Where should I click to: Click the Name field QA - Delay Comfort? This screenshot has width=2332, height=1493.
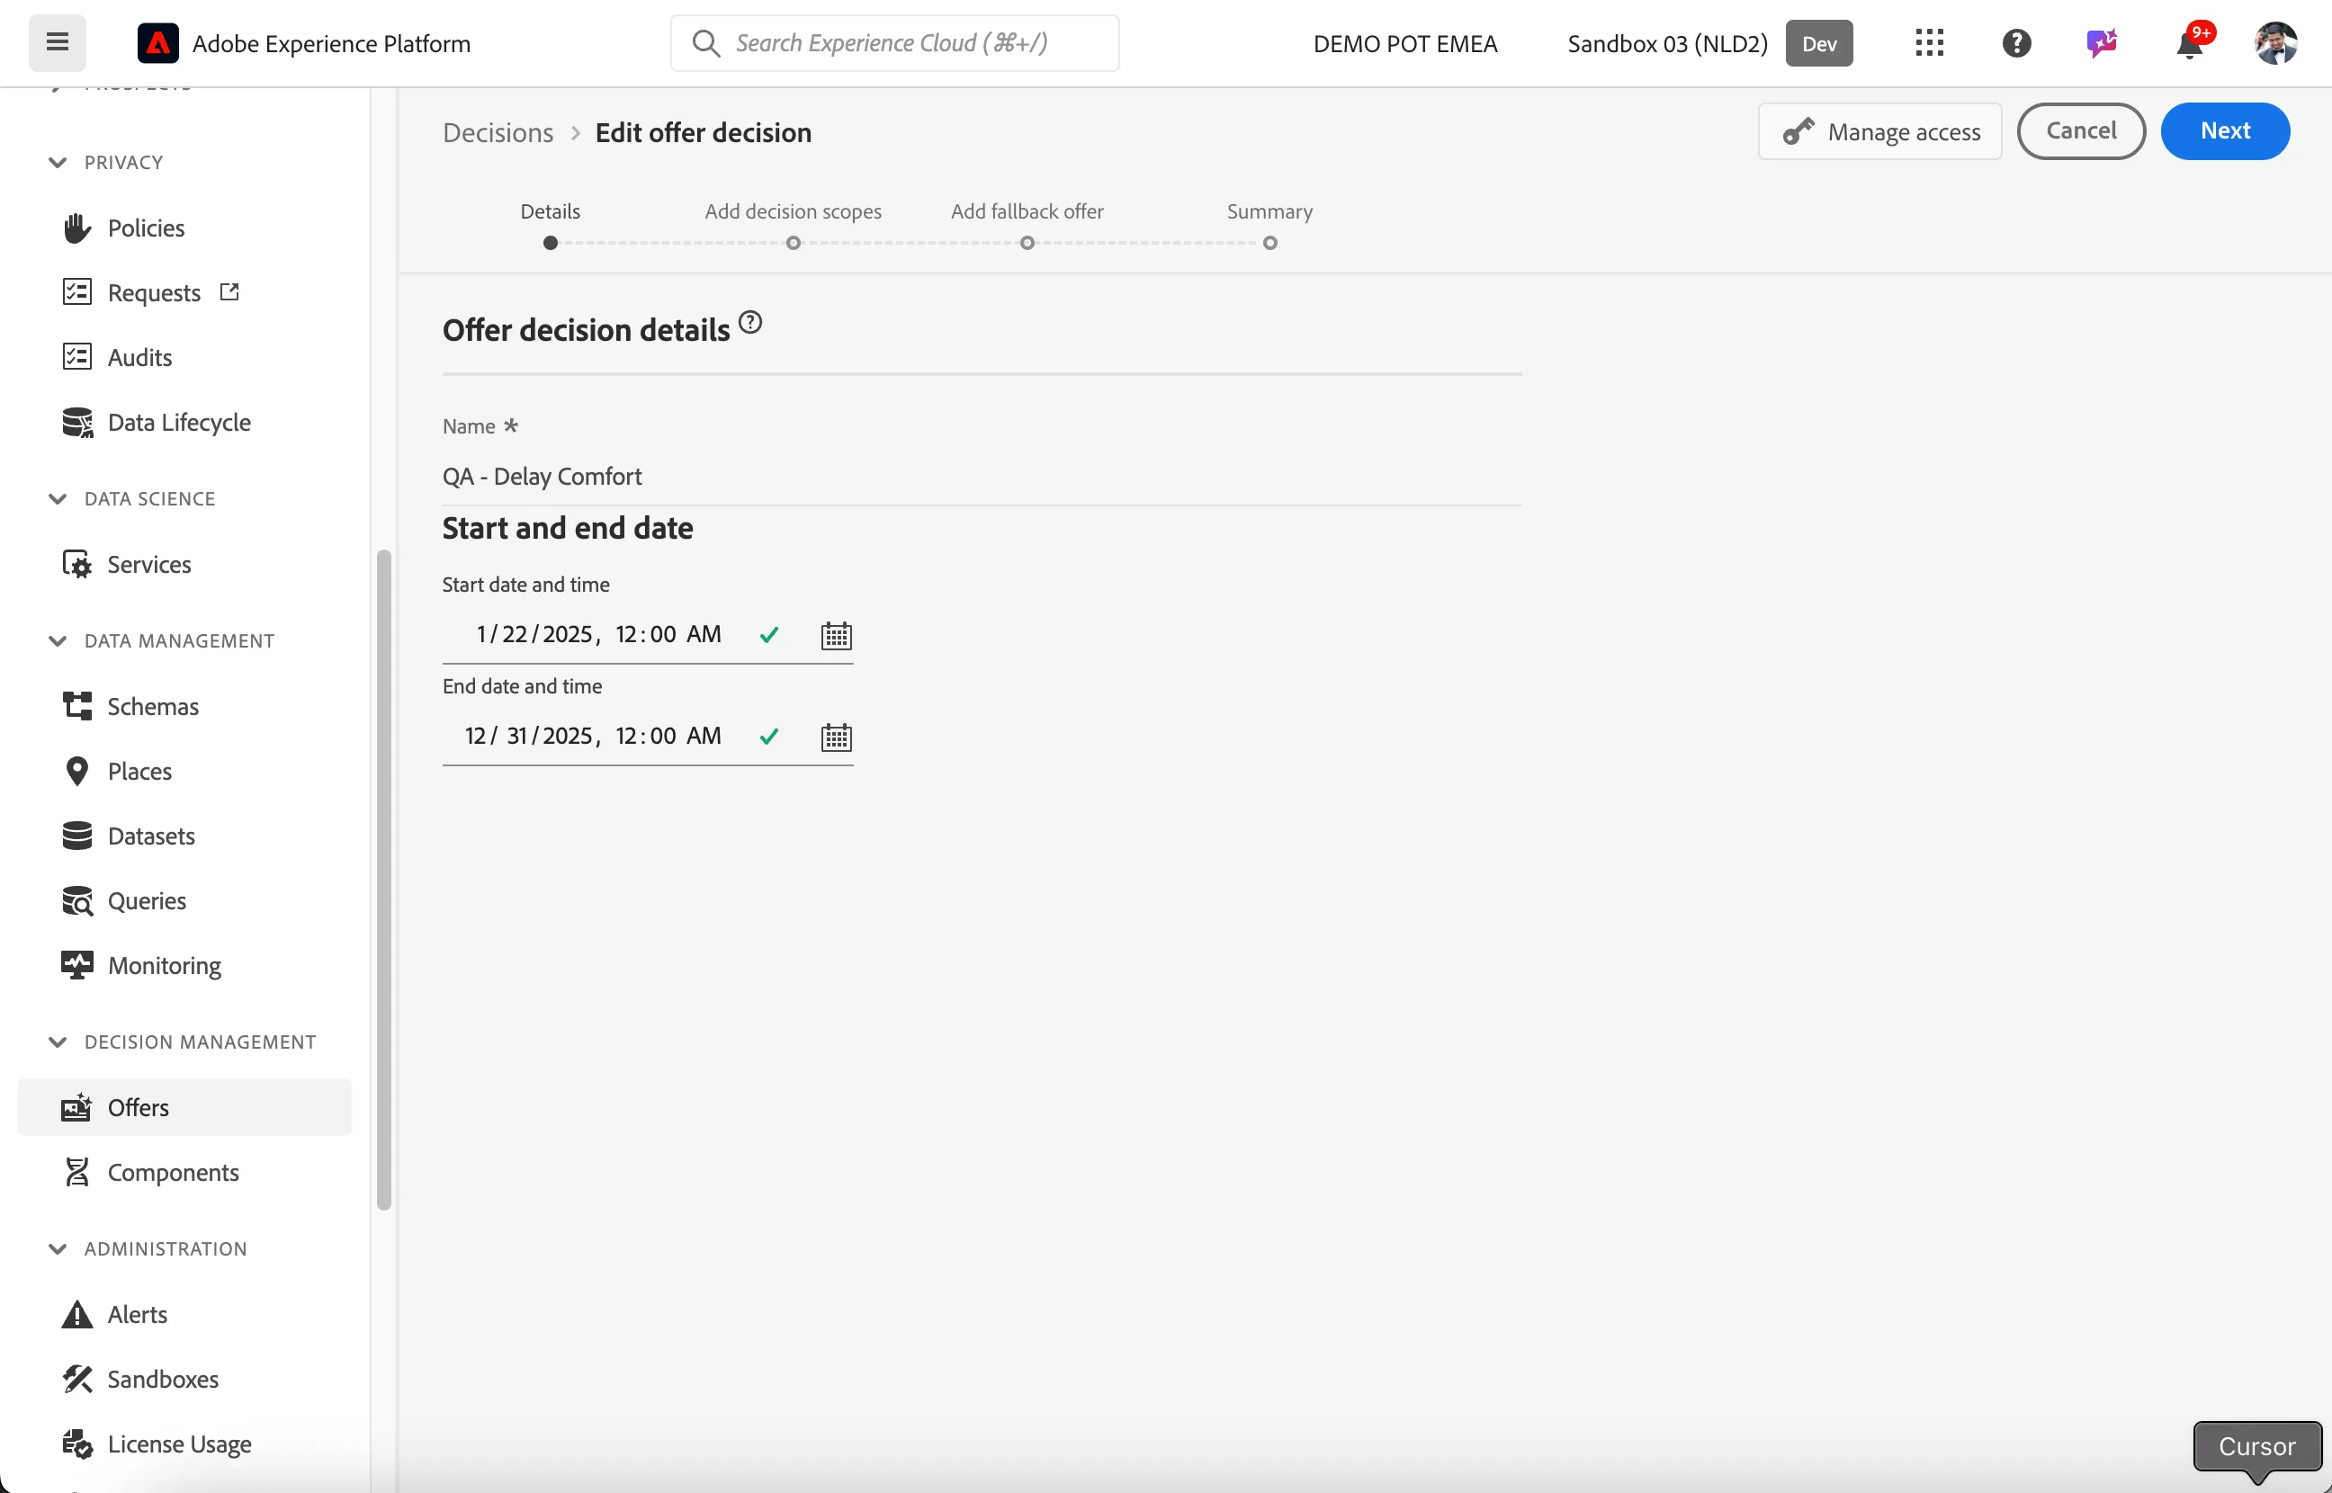982,476
